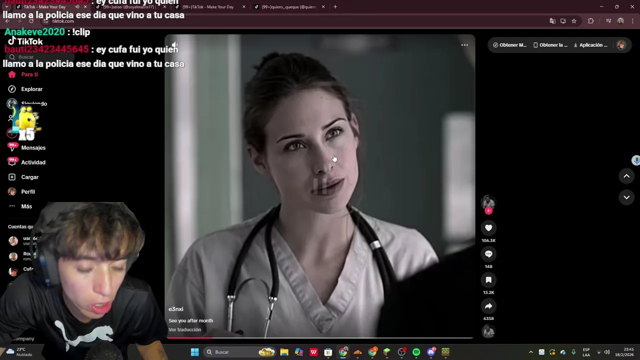Share the video with arrow icon

pyautogui.click(x=488, y=306)
